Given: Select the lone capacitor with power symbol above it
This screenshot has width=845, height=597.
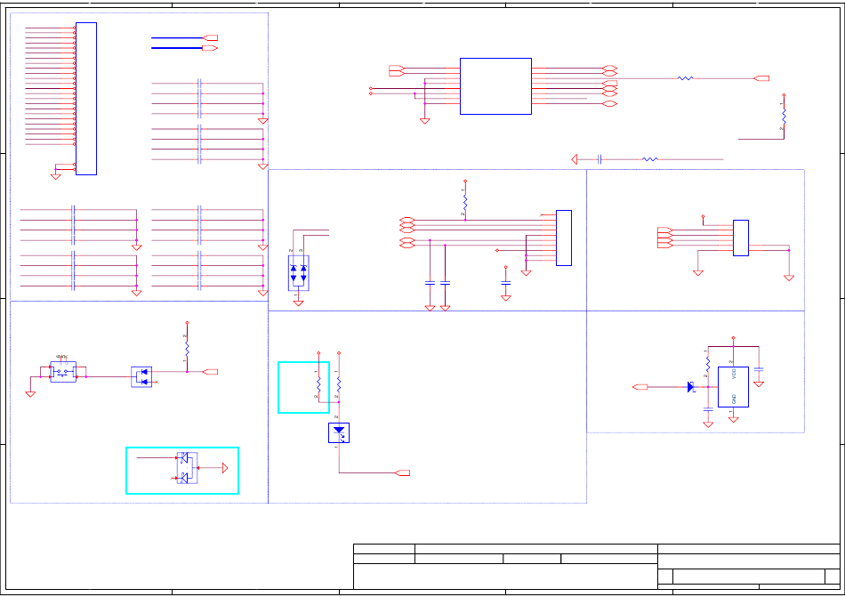Looking at the screenshot, I should click(505, 283).
